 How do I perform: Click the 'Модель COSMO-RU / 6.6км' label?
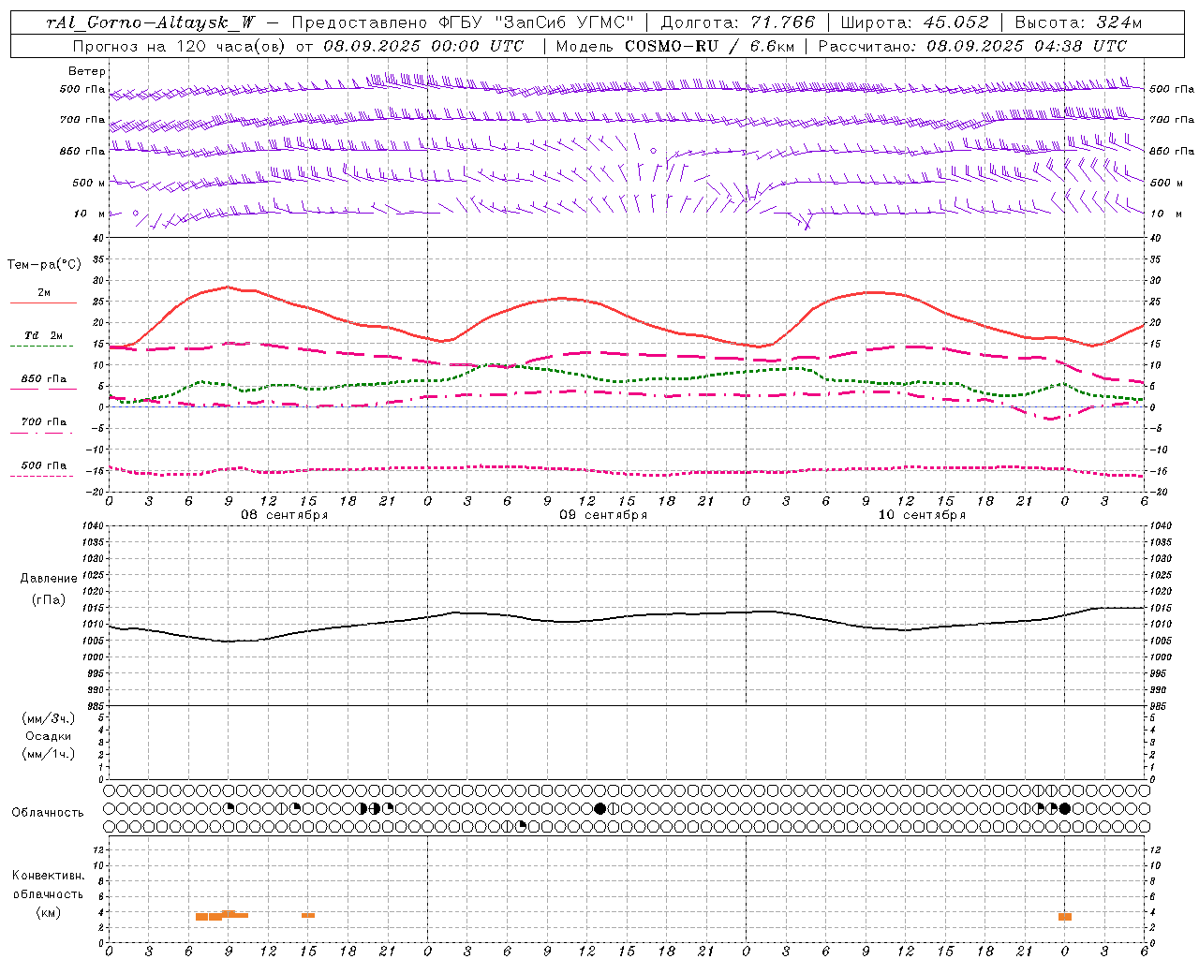(675, 46)
